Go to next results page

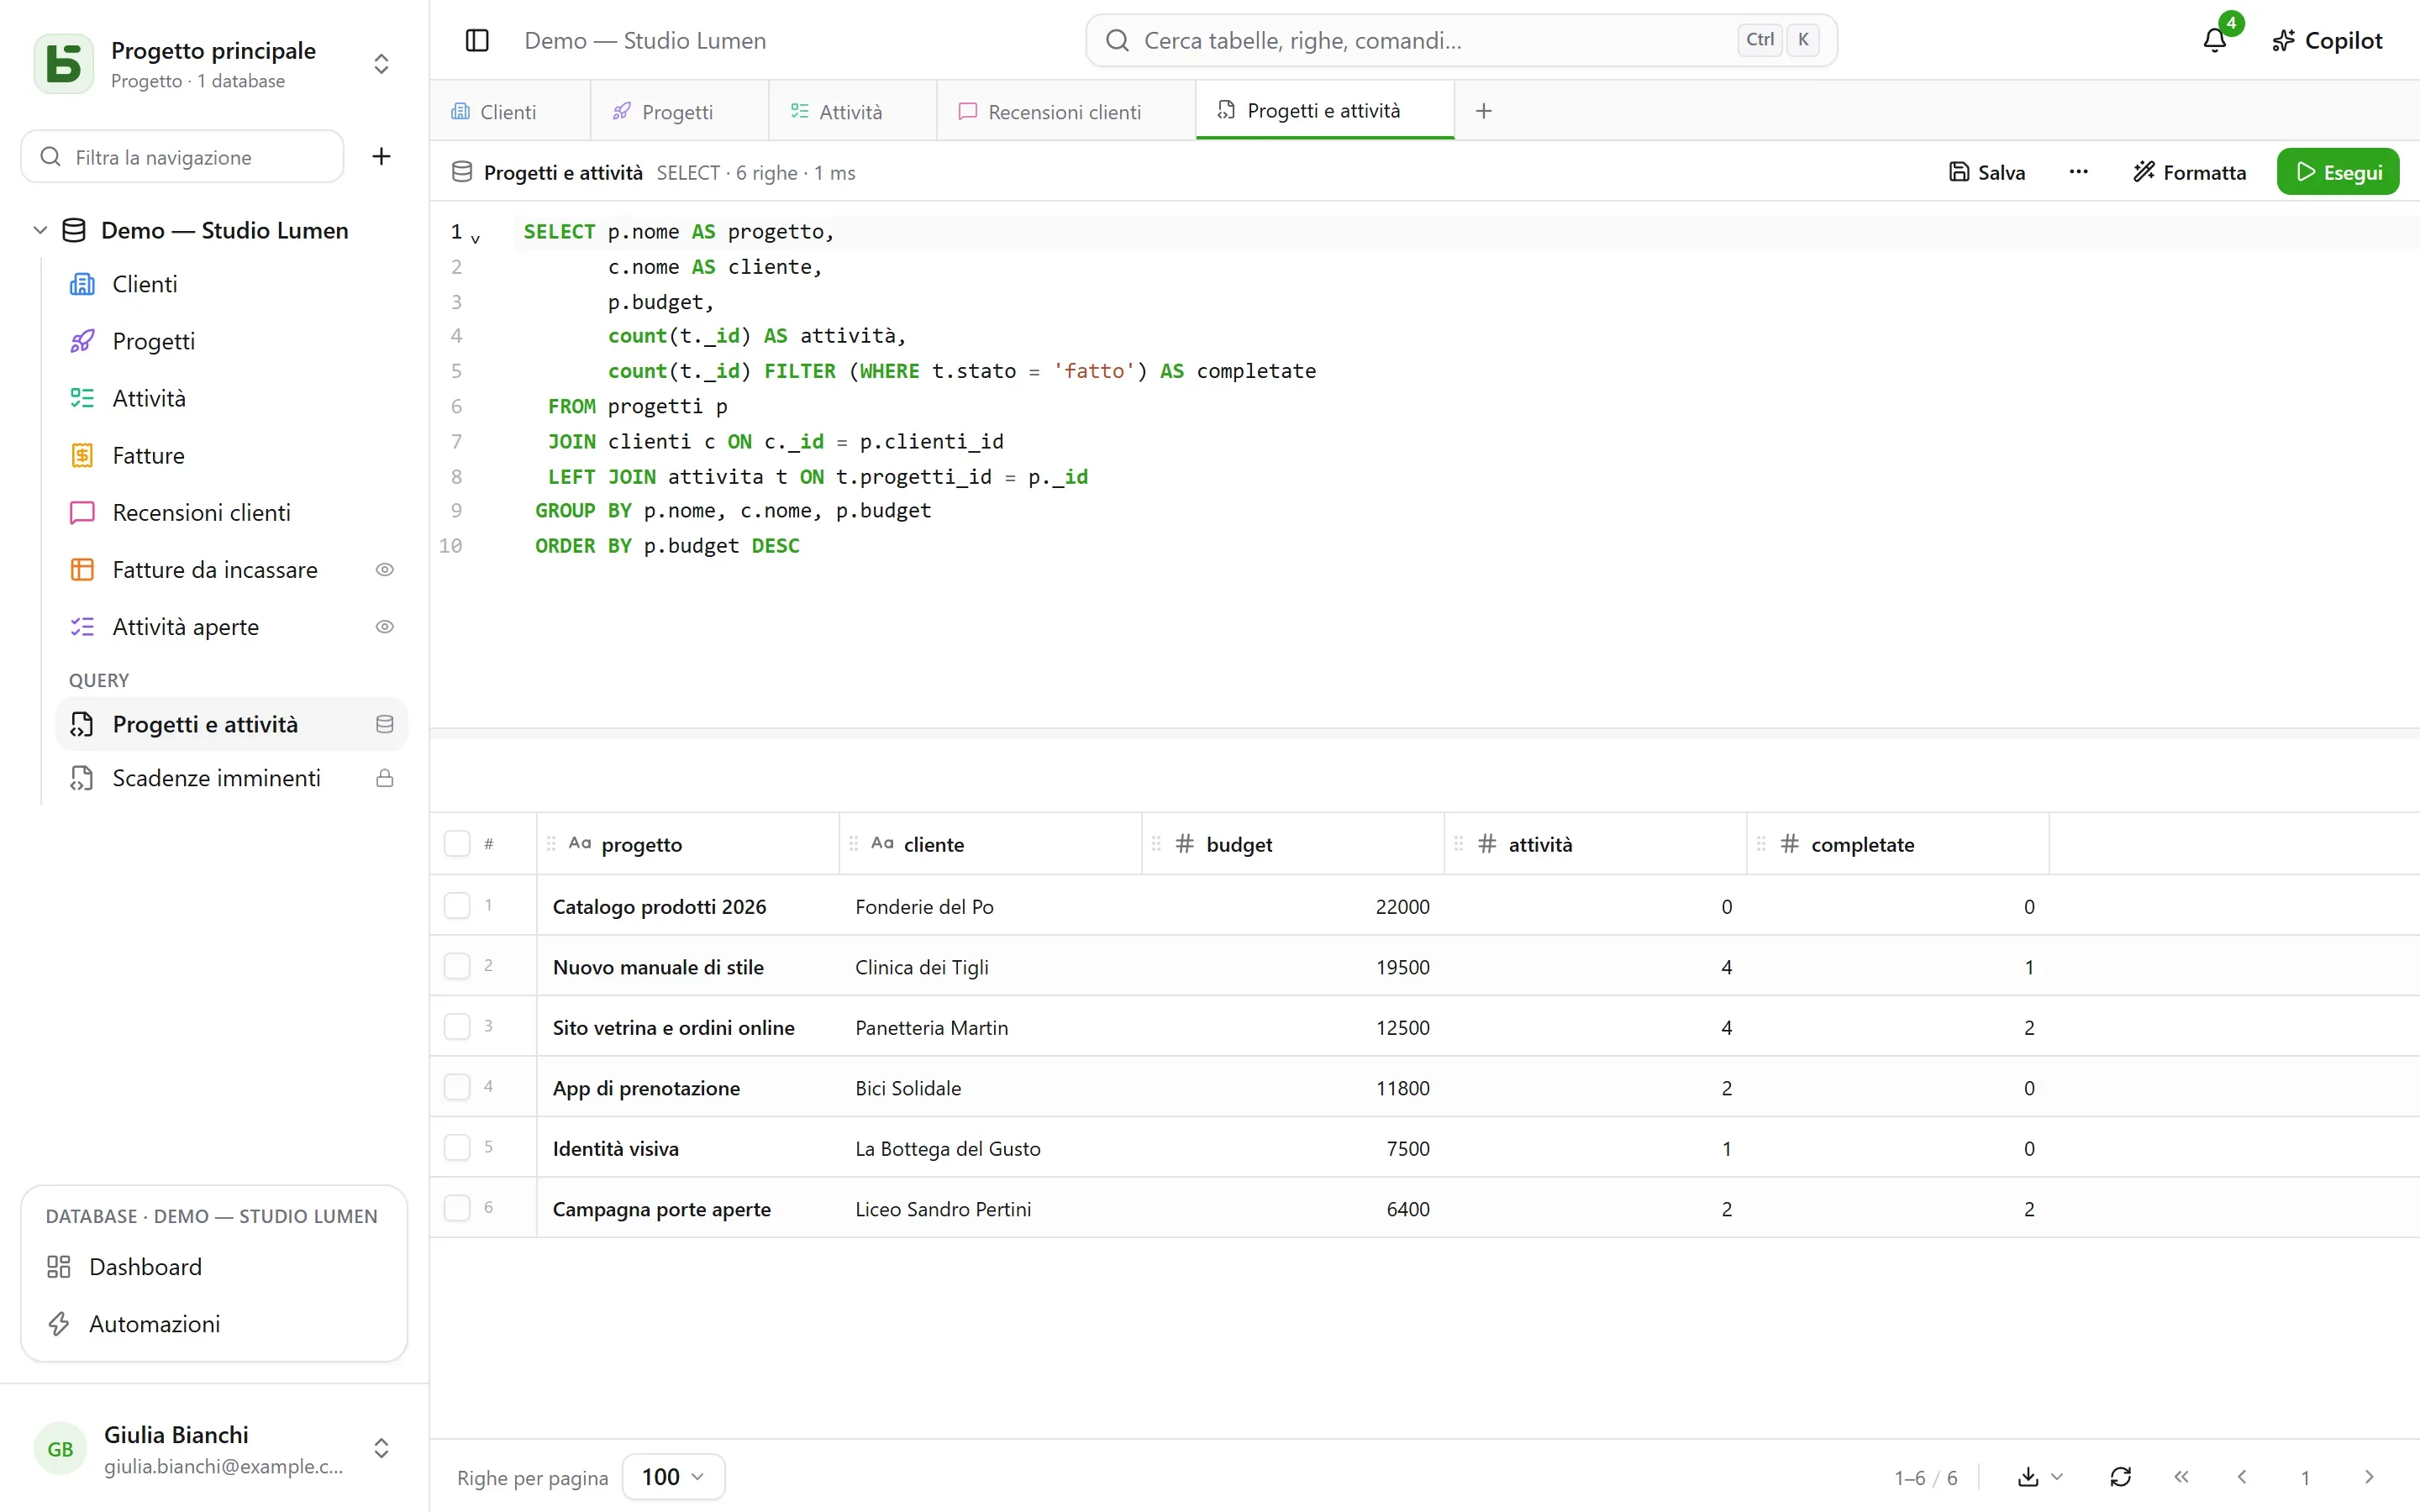[x=2368, y=1476]
